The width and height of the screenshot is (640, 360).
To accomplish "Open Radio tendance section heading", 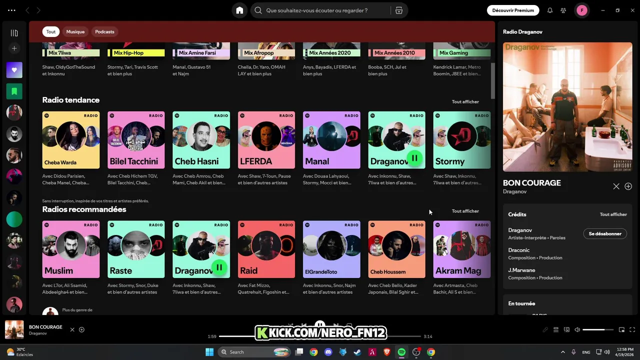I will pos(71,100).
